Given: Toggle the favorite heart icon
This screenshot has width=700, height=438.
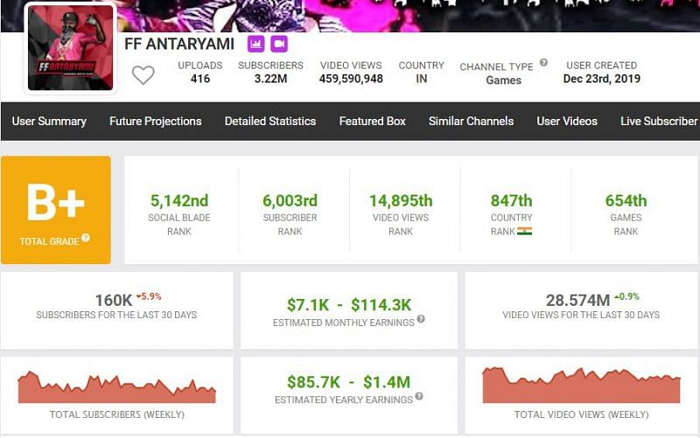Looking at the screenshot, I should tap(143, 75).
